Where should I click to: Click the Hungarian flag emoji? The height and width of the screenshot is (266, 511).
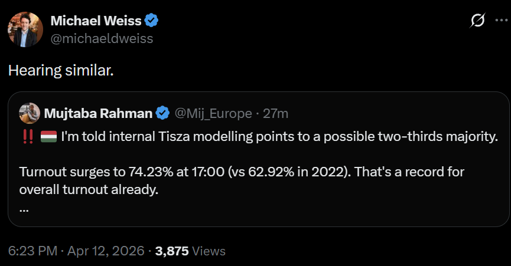point(48,137)
